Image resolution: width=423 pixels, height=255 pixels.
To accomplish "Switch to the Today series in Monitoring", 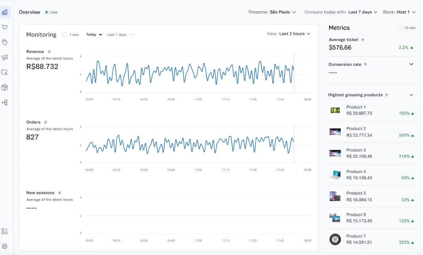I will 91,35.
